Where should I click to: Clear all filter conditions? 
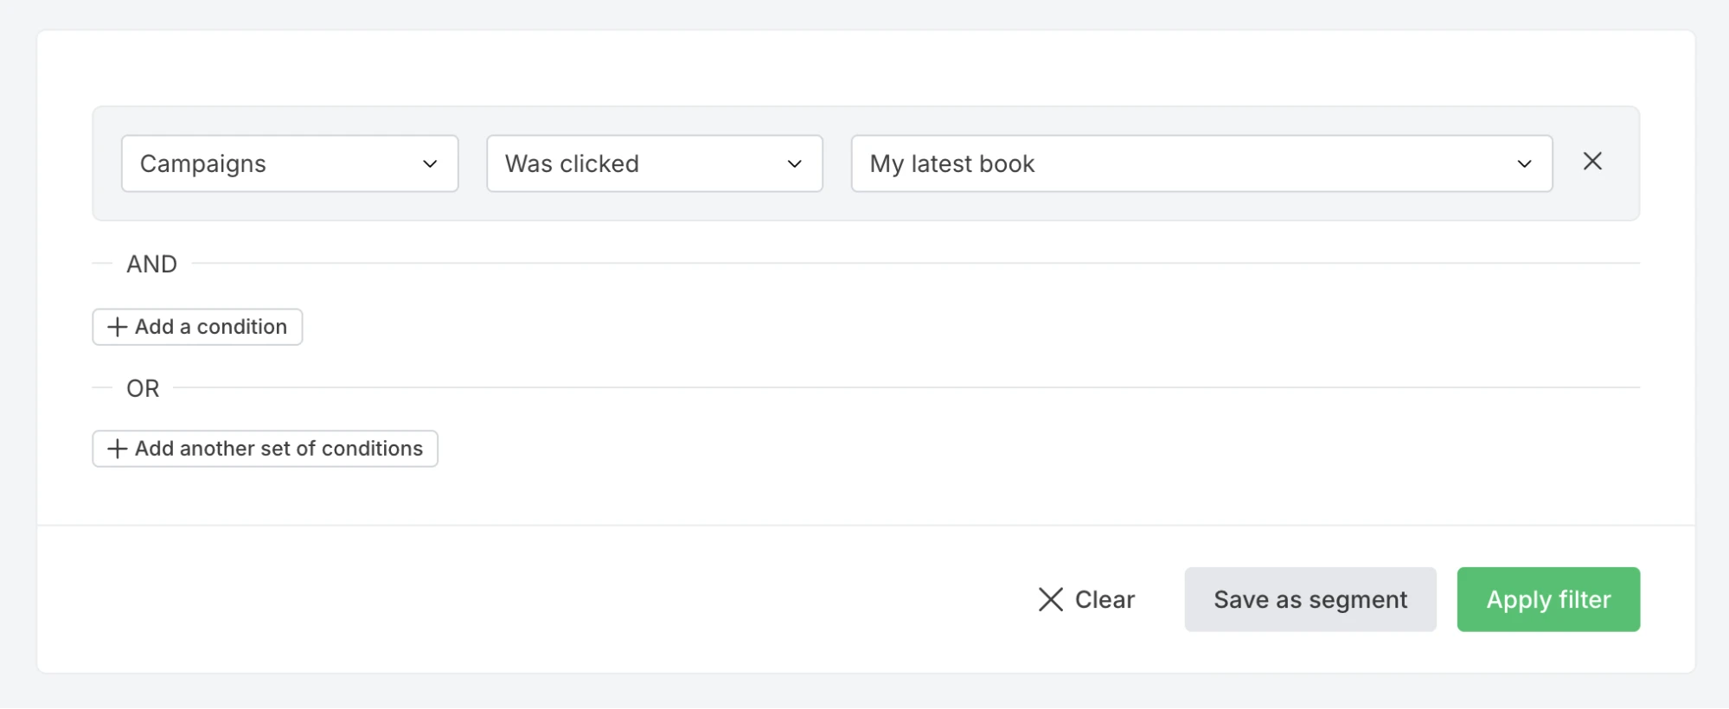click(x=1086, y=599)
